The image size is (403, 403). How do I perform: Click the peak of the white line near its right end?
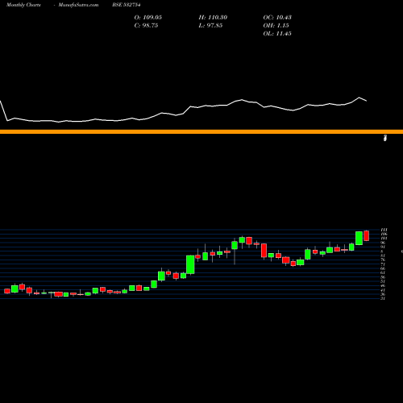pos(359,98)
